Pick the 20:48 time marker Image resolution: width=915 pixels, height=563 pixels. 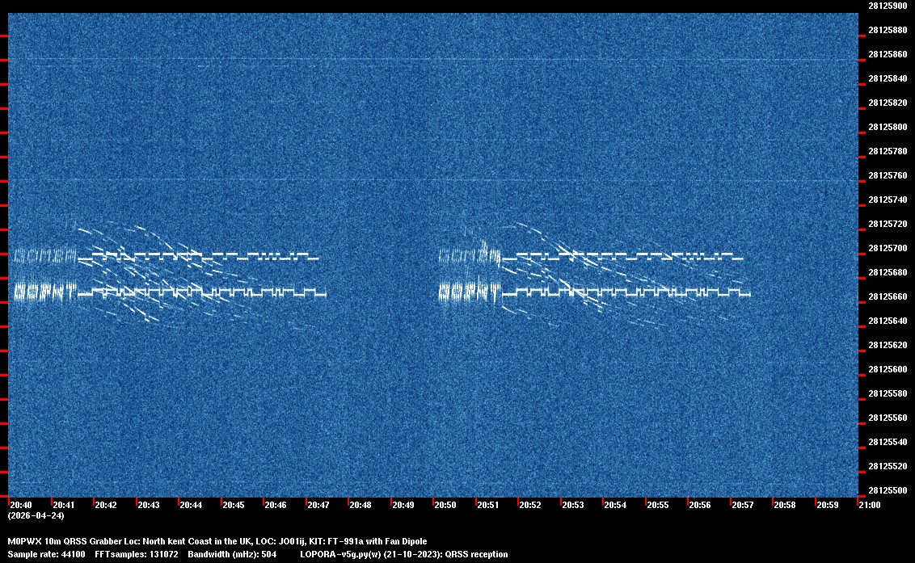(361, 505)
